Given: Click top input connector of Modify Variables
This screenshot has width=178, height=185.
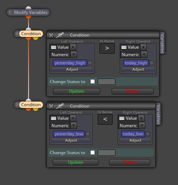Looking at the screenshot, I should pyautogui.click(x=28, y=8).
